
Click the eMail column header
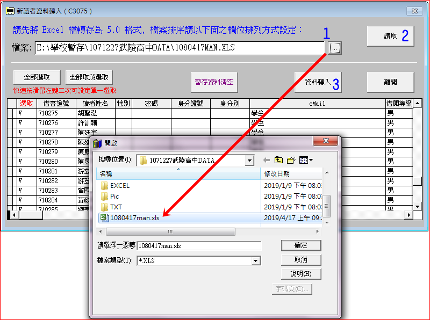point(317,104)
